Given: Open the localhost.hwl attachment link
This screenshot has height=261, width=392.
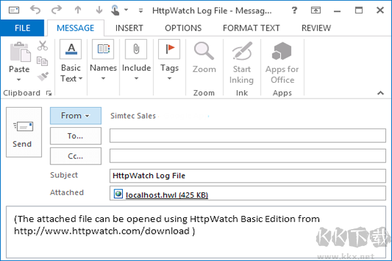Looking at the screenshot, I should tap(167, 195).
